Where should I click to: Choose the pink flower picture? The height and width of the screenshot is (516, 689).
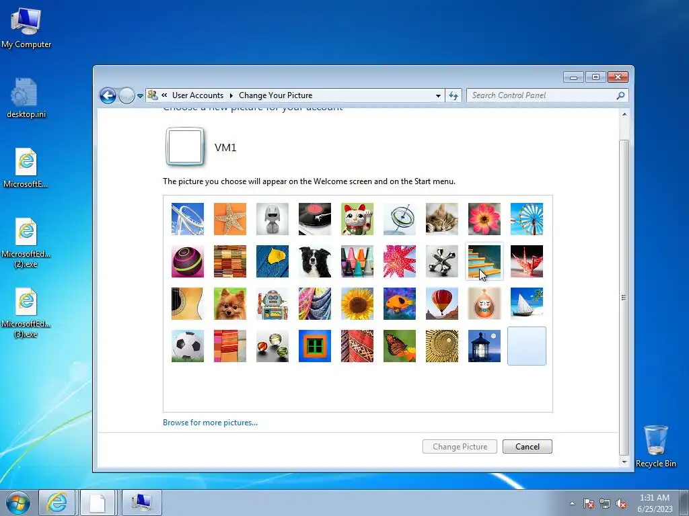484,219
